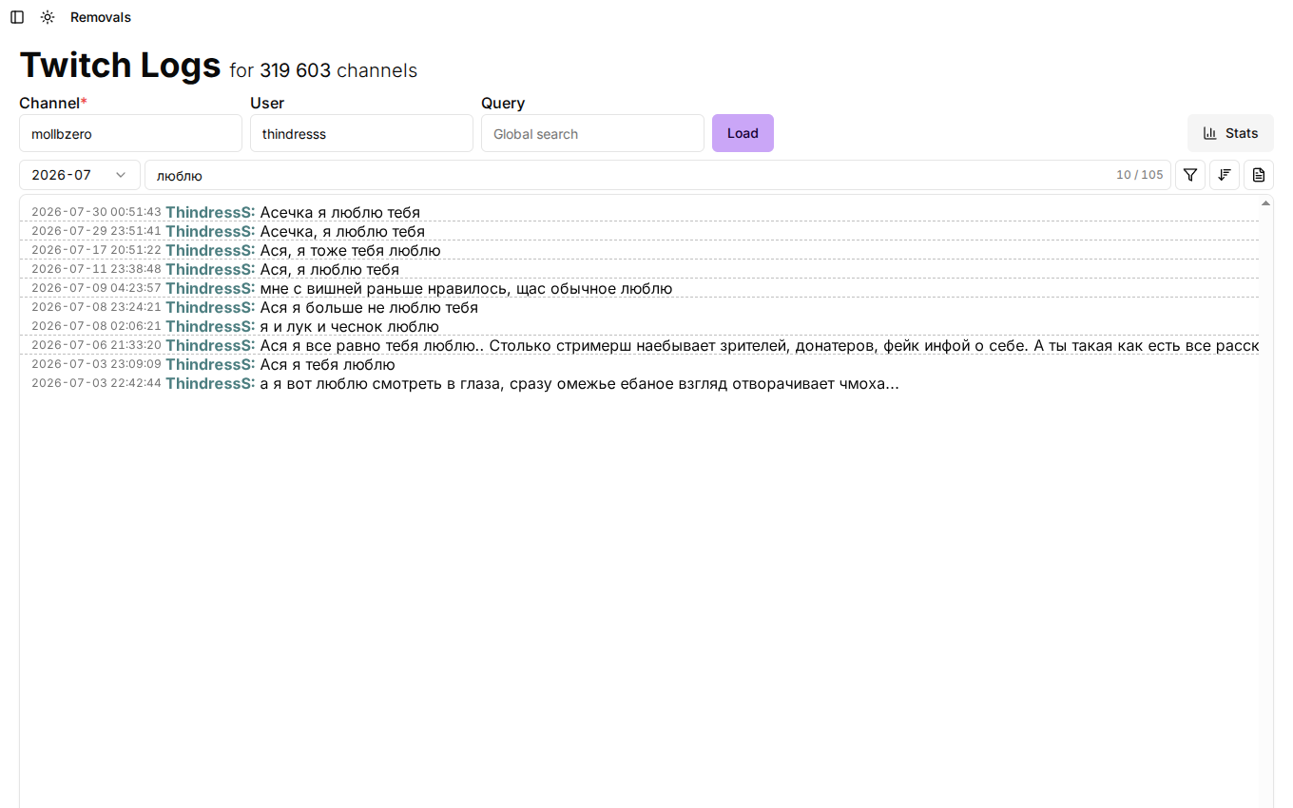
Task: Click the document text view icon
Action: pyautogui.click(x=1259, y=175)
